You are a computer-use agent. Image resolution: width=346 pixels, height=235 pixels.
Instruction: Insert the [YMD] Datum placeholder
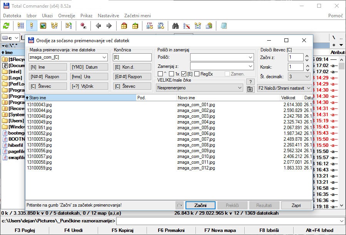[89, 67]
